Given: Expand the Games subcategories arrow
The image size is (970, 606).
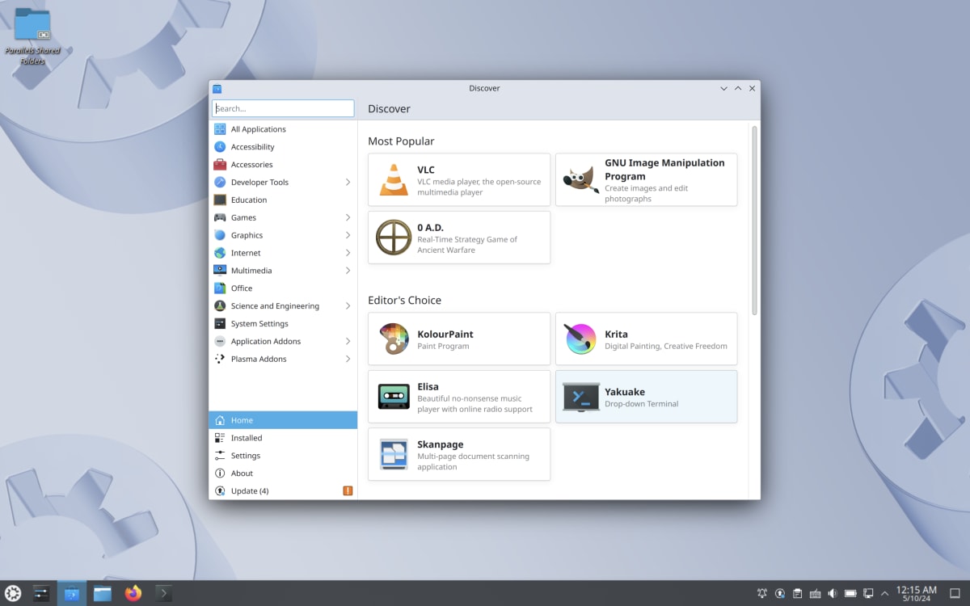Looking at the screenshot, I should 348,217.
